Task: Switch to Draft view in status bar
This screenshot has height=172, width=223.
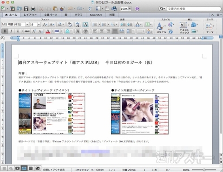Action: 4,168
